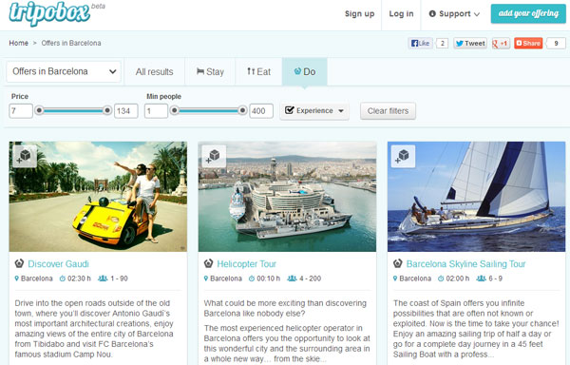This screenshot has width=570, height=365.
Task: Add Discover Gaudi to your box
Action: (x=25, y=156)
